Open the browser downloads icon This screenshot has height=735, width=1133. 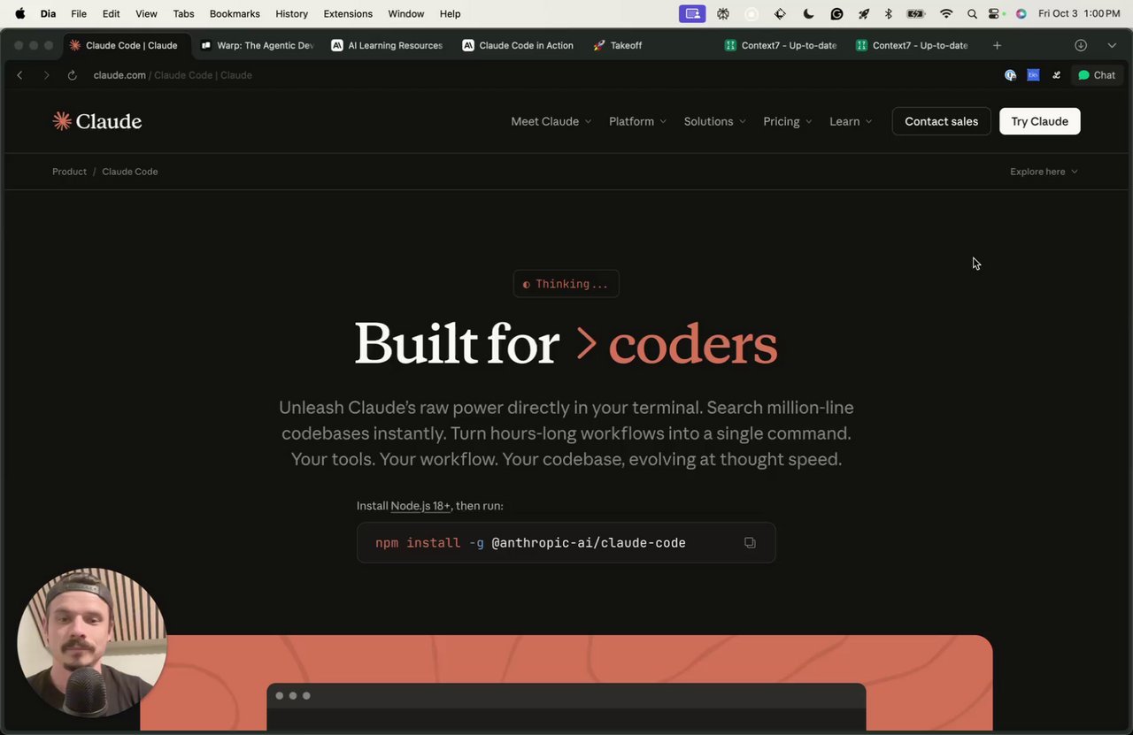click(1081, 45)
